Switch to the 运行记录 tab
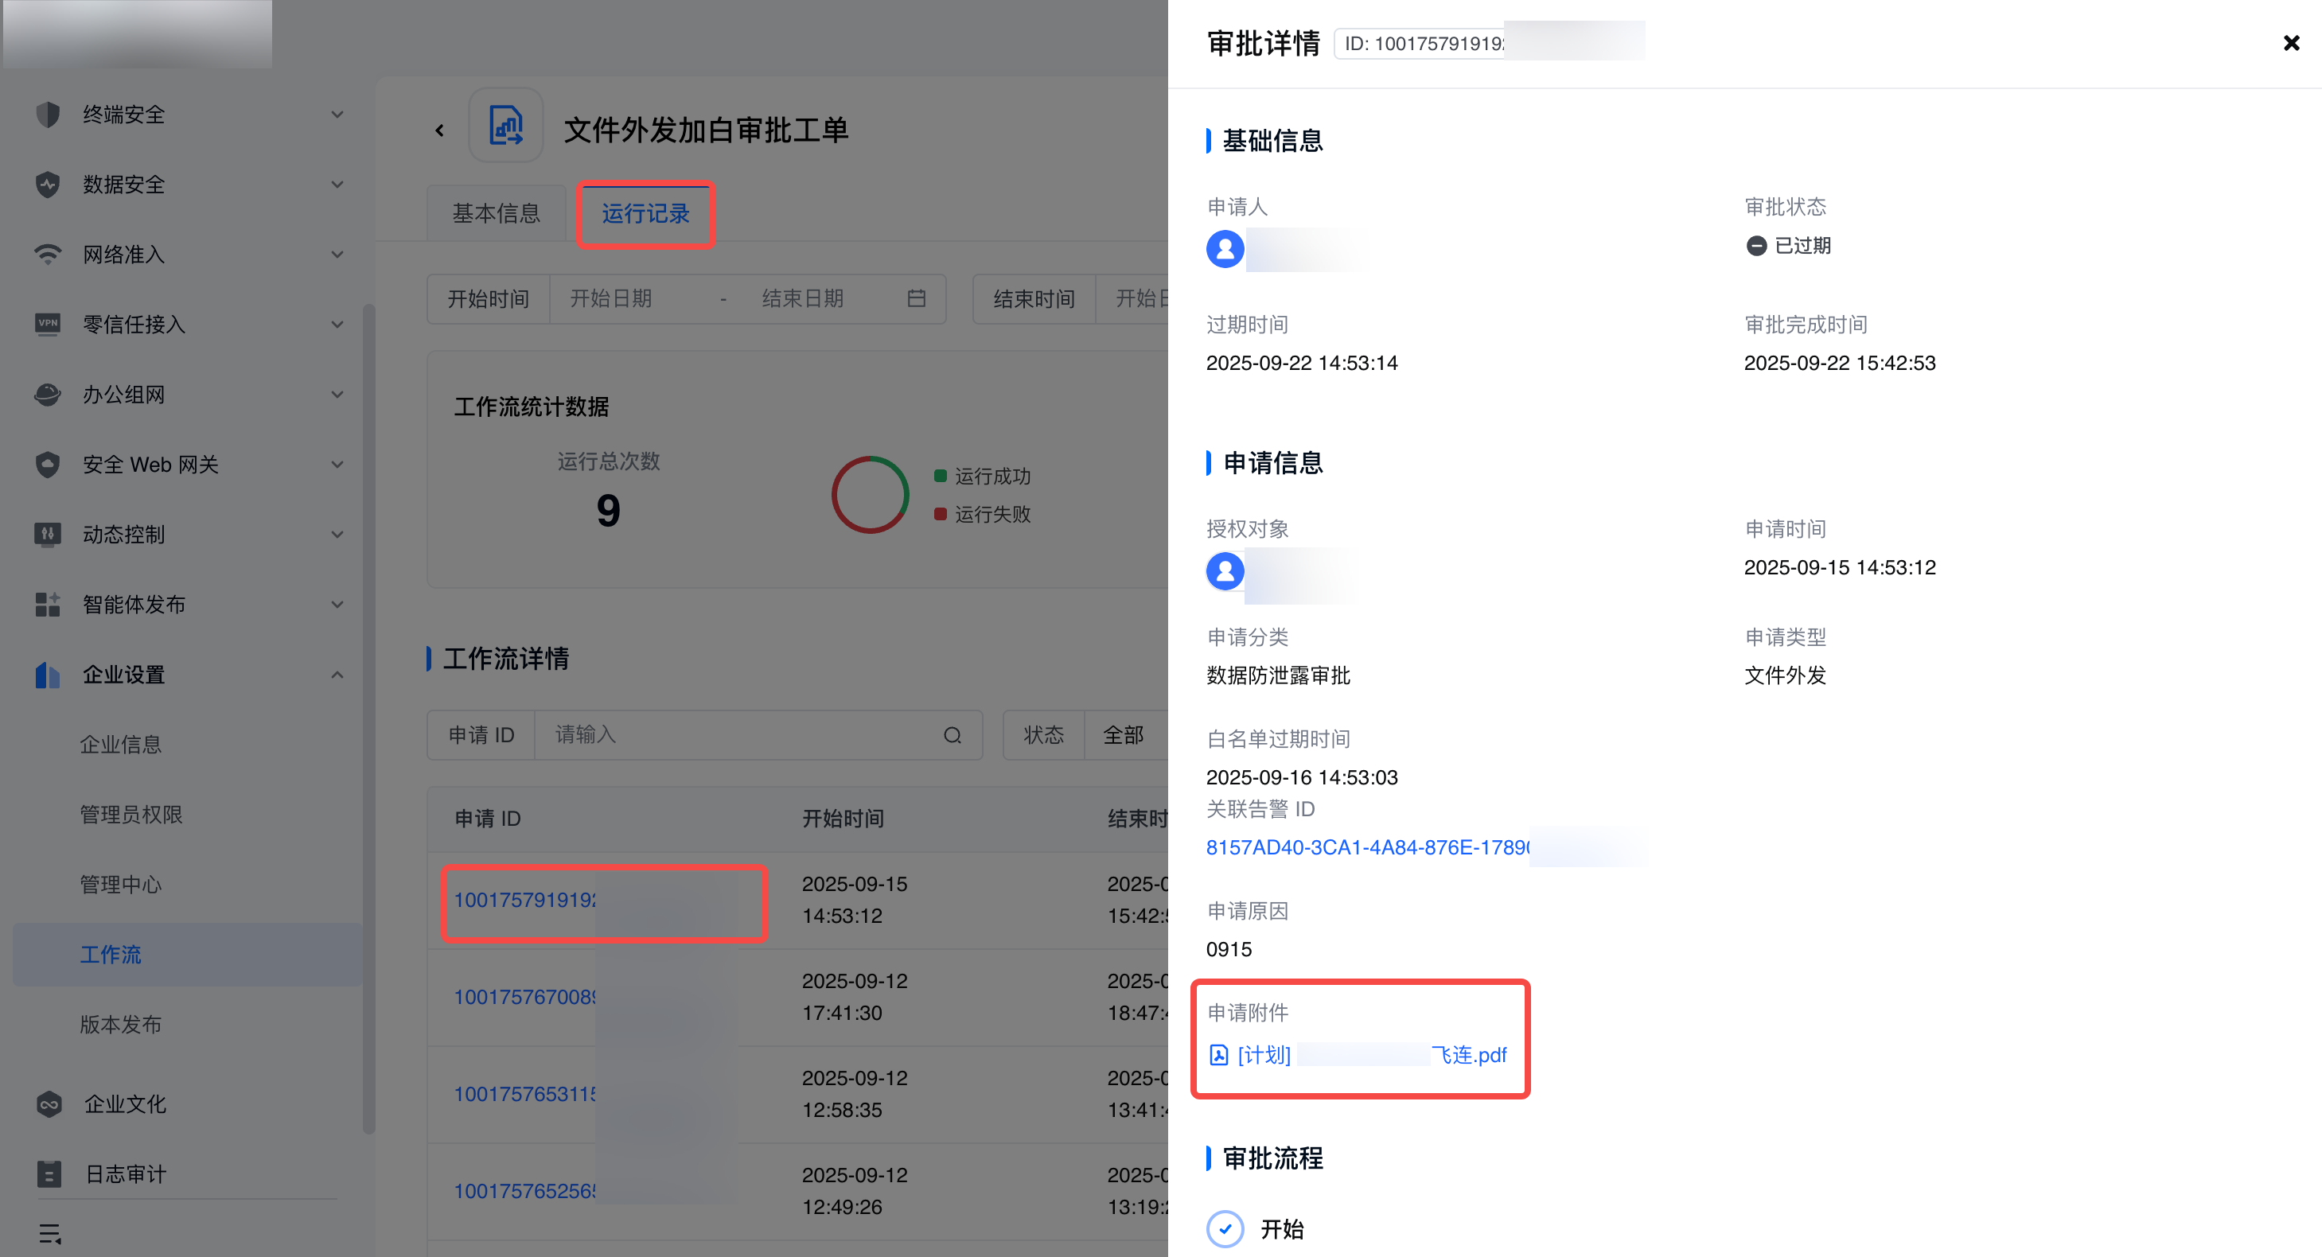Viewport: 2322px width, 1257px height. (645, 213)
